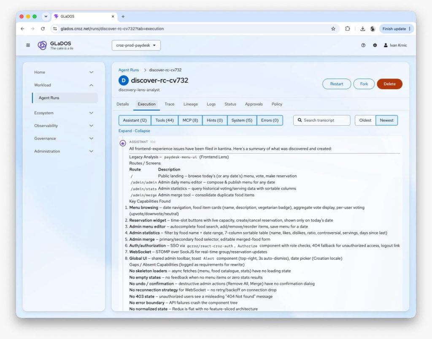Open the browser extensions puzzle icon

tap(348, 29)
